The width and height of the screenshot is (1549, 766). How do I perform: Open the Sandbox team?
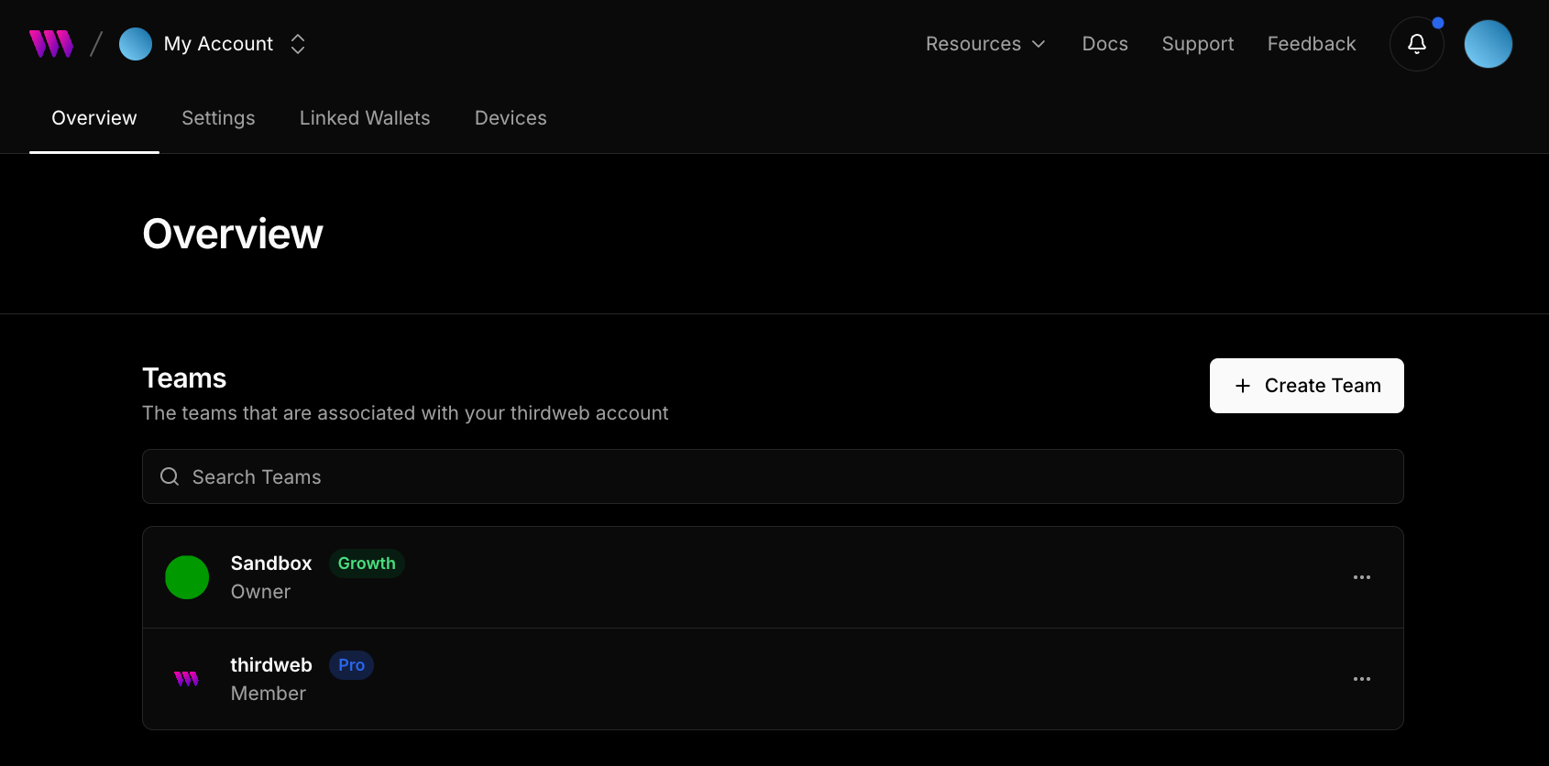(x=773, y=577)
